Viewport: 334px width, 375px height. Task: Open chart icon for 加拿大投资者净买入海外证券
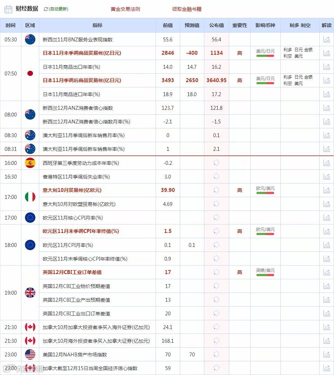tap(327, 327)
